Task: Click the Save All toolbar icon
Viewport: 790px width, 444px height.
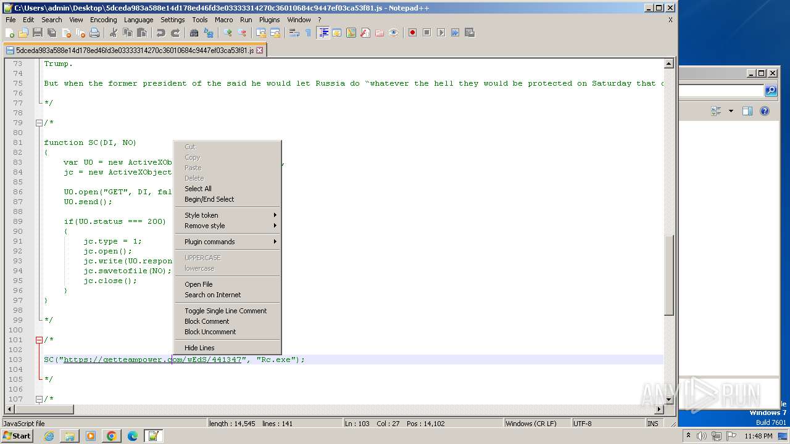Action: point(52,33)
